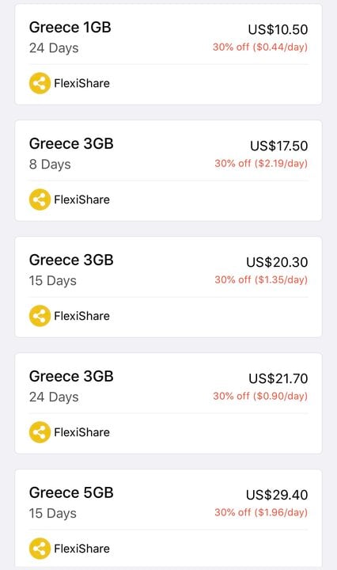Tap the 30% off ($1.35/day) label

pyautogui.click(x=261, y=279)
